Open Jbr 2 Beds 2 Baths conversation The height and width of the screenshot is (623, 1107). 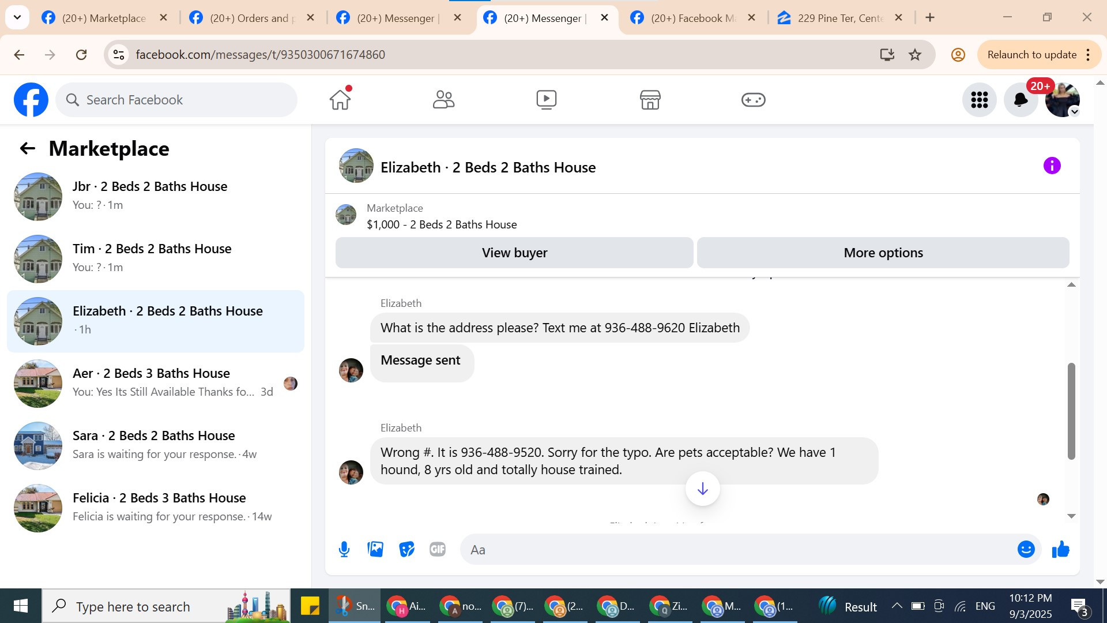click(x=156, y=197)
